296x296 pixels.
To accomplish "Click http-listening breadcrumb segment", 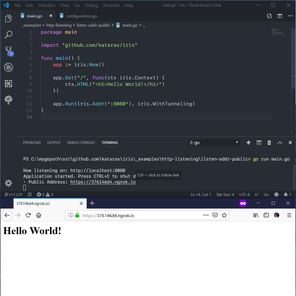I will pos(59,25).
